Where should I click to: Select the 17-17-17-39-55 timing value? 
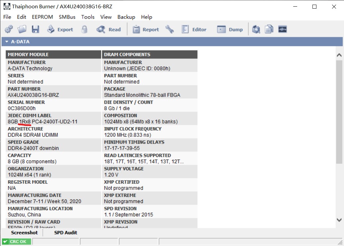click(x=122, y=148)
